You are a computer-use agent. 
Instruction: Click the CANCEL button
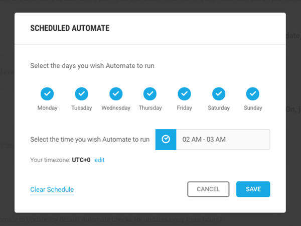coord(208,189)
